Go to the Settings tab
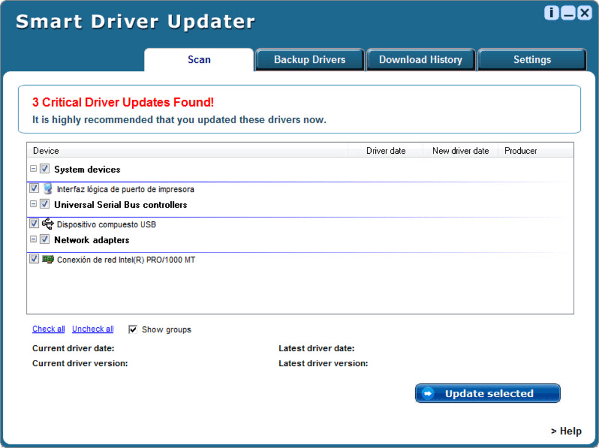 531,59
